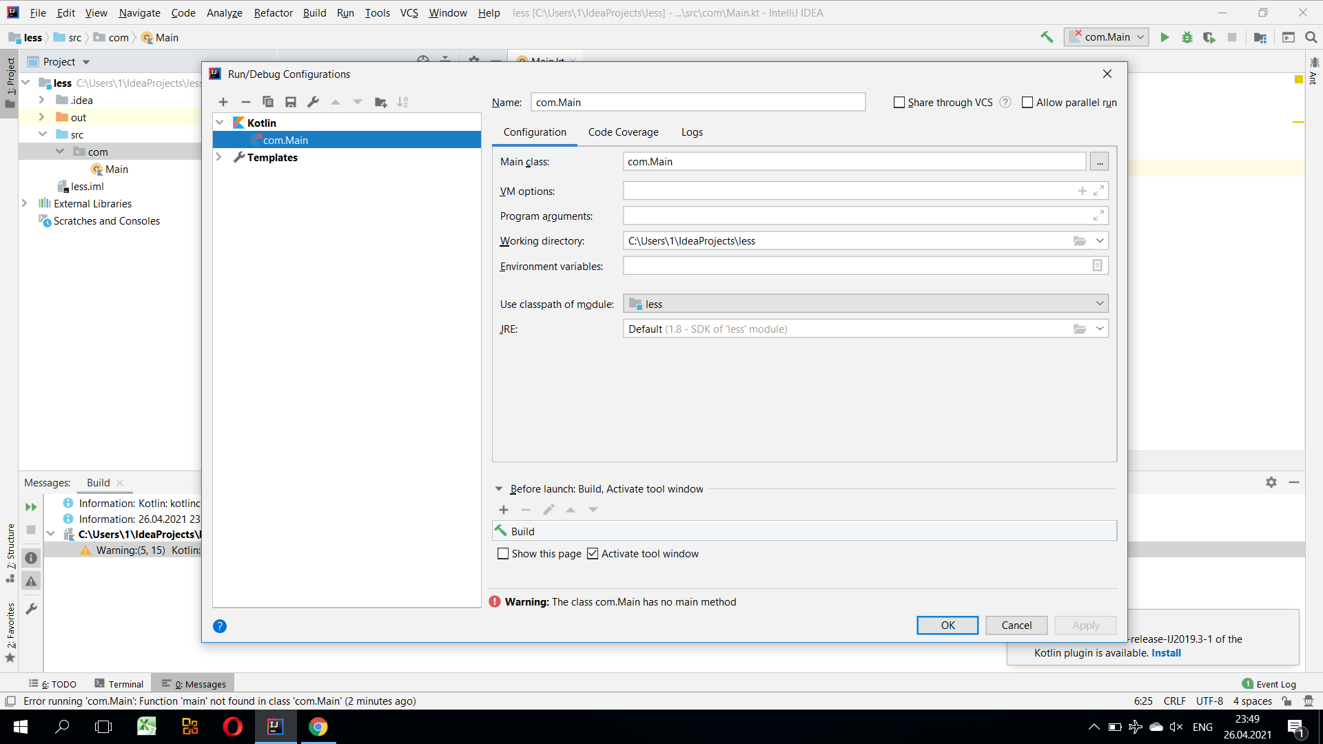
Task: Launch Chrome from the taskbar
Action: (318, 727)
